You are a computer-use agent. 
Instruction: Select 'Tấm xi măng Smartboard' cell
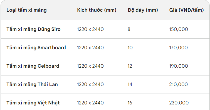[36, 48]
